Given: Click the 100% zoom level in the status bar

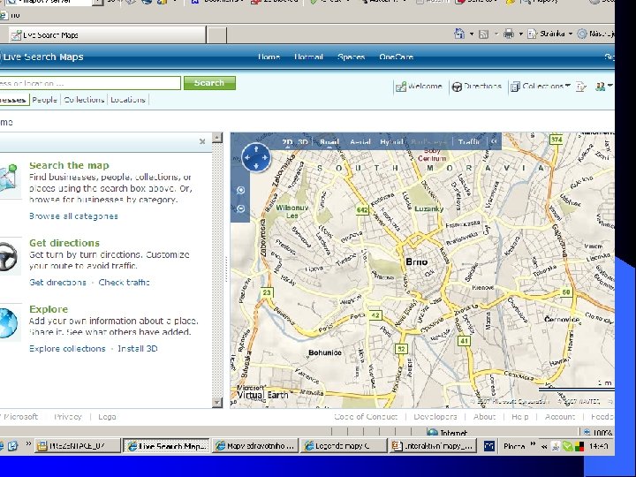Looking at the screenshot, I should [598, 432].
